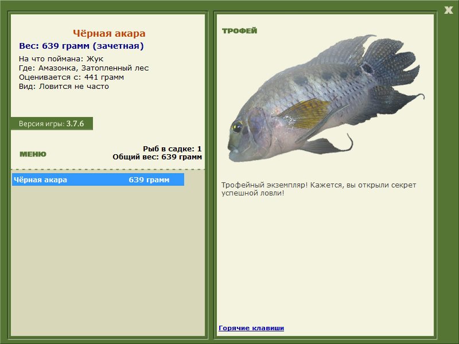Close the fish catch window
Screen dimensions: 459x344
pos(448,10)
